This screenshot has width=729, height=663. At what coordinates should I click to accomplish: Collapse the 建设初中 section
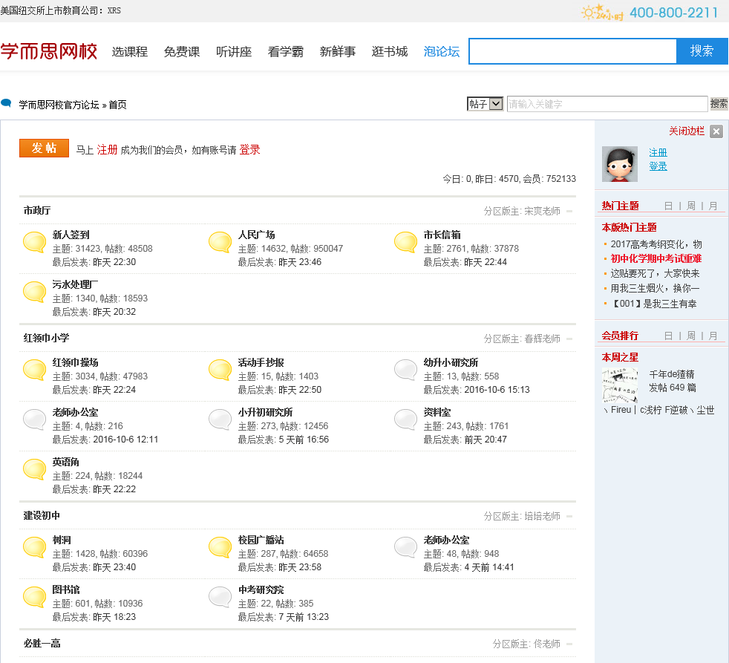pos(569,517)
